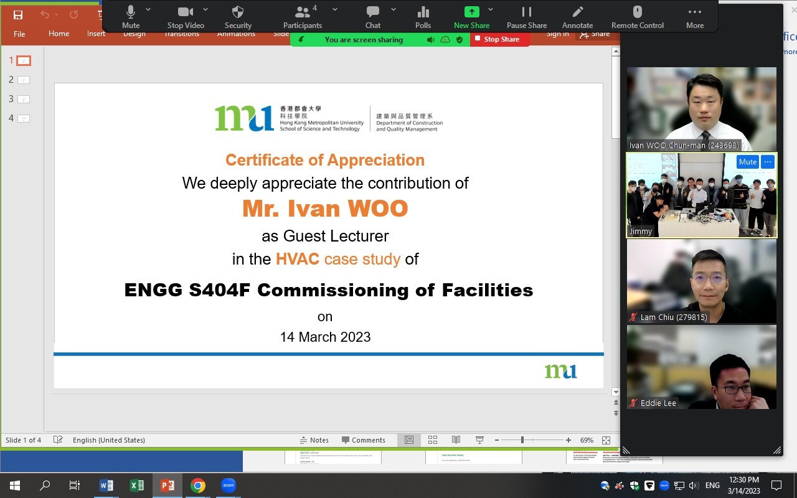Open the Home ribbon tab
This screenshot has height=498, width=797.
[59, 34]
